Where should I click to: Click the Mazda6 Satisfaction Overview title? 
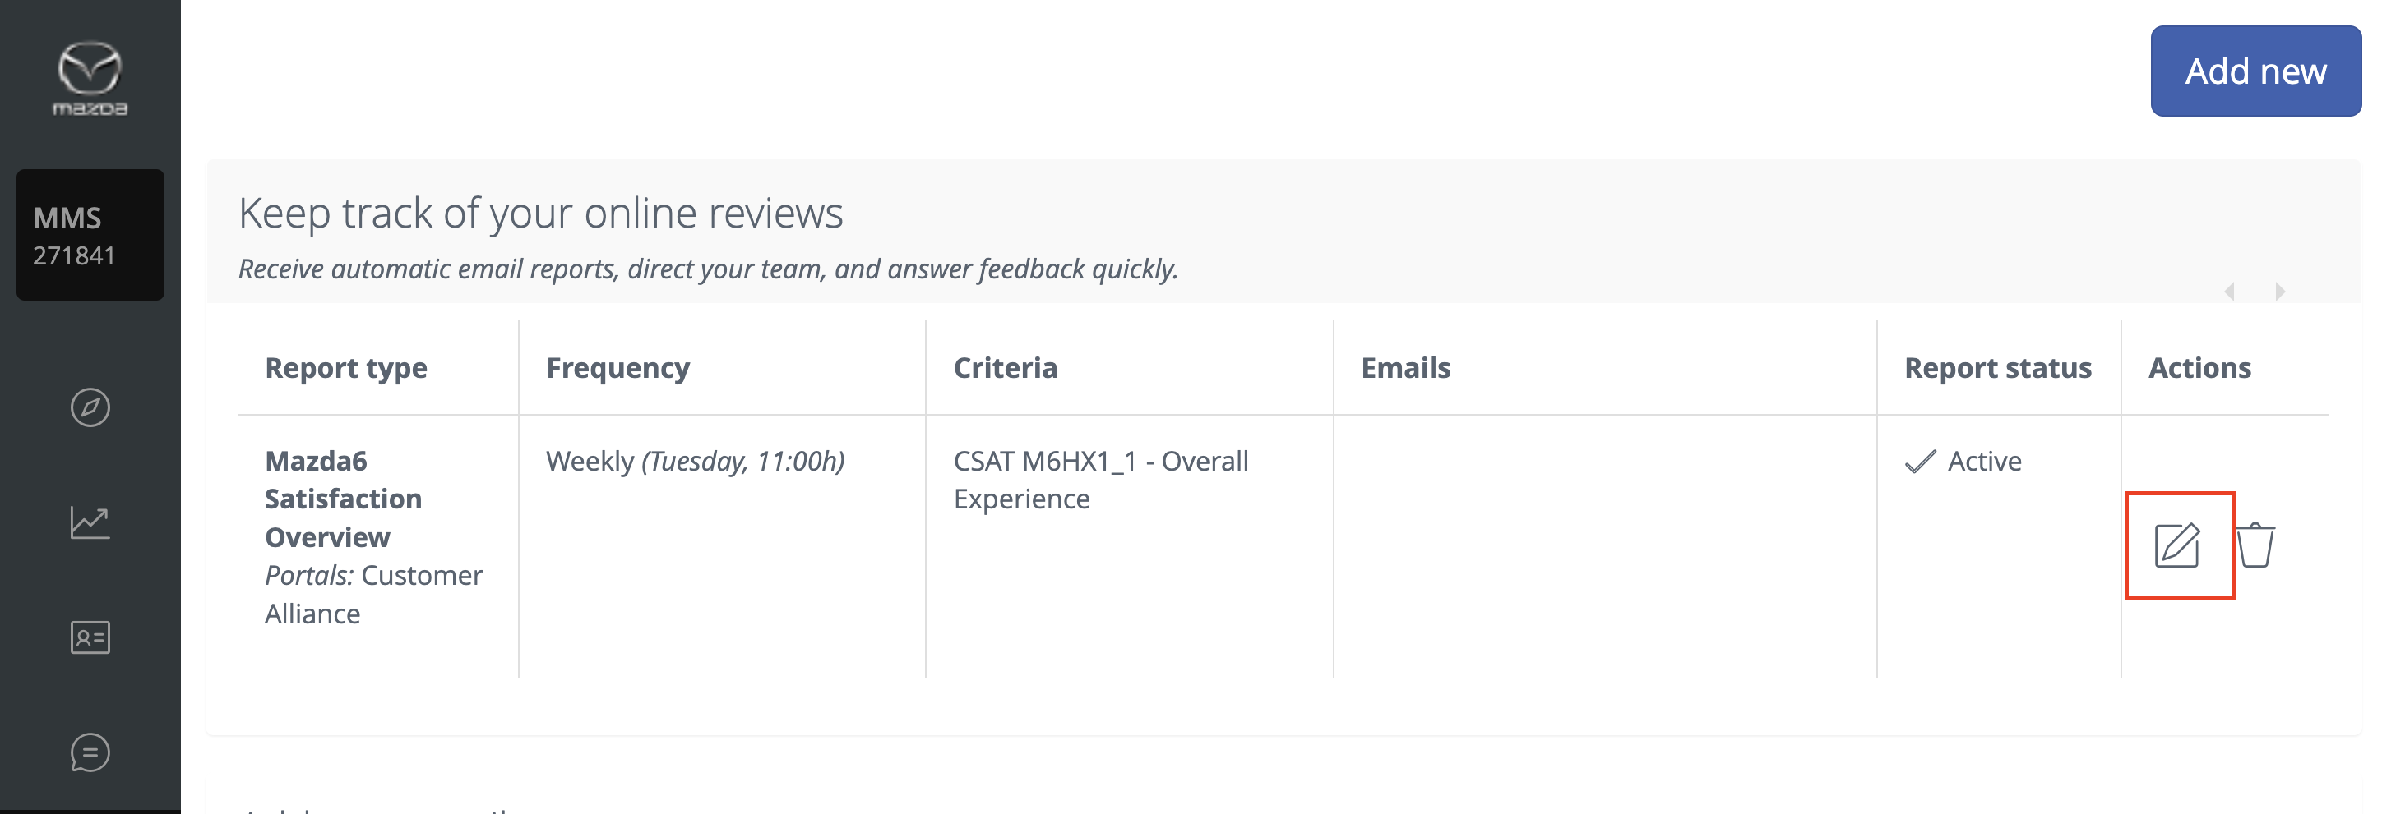[343, 499]
